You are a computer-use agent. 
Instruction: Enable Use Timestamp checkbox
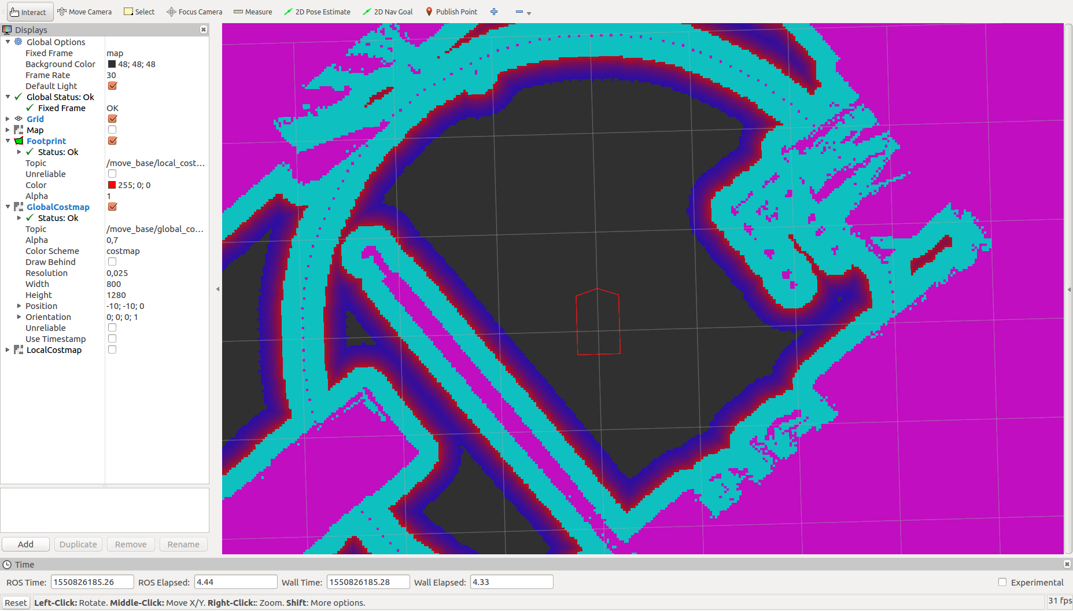pyautogui.click(x=112, y=338)
